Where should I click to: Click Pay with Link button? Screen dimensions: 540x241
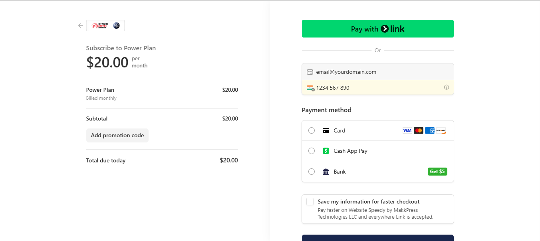378,29
